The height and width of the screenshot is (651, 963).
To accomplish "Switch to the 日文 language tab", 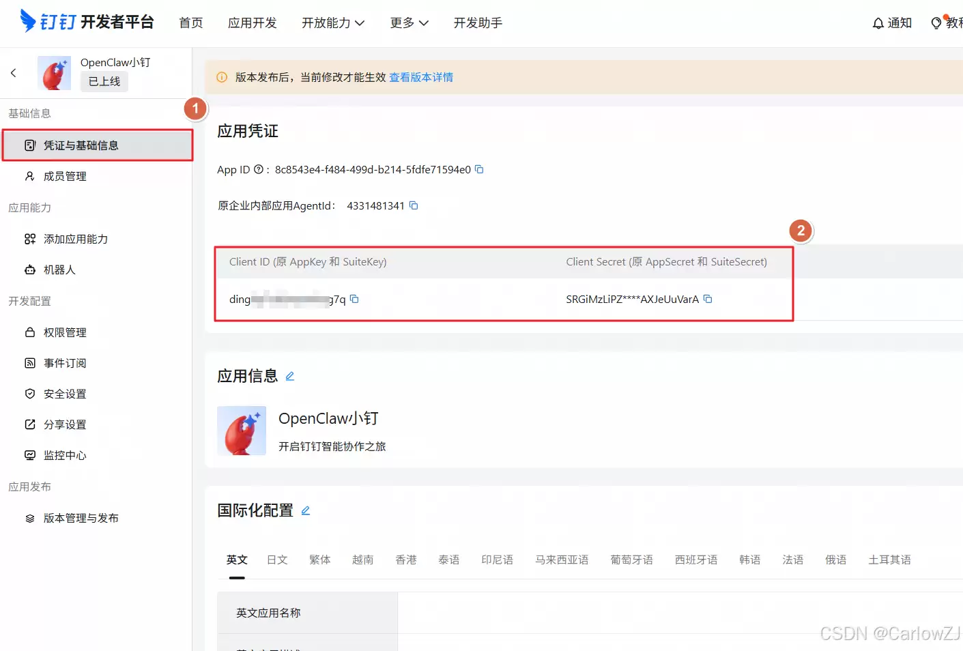I will [277, 560].
